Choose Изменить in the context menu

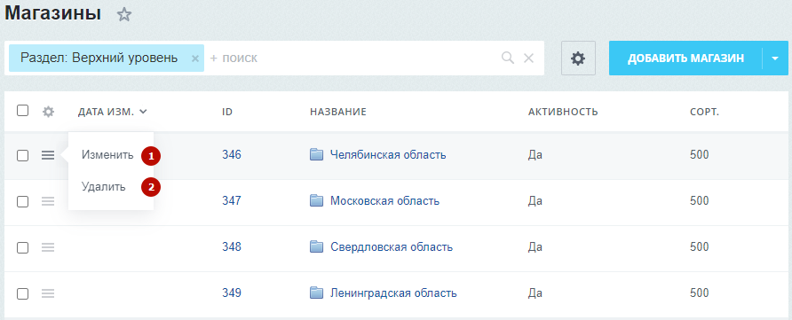[107, 155]
